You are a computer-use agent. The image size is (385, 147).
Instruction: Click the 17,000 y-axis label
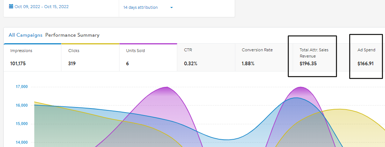(x=22, y=87)
